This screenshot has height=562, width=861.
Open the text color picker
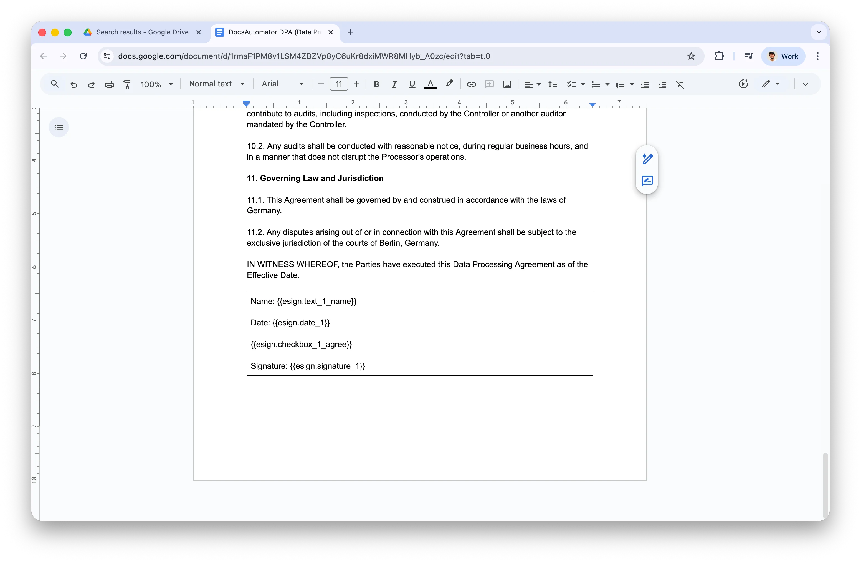430,84
